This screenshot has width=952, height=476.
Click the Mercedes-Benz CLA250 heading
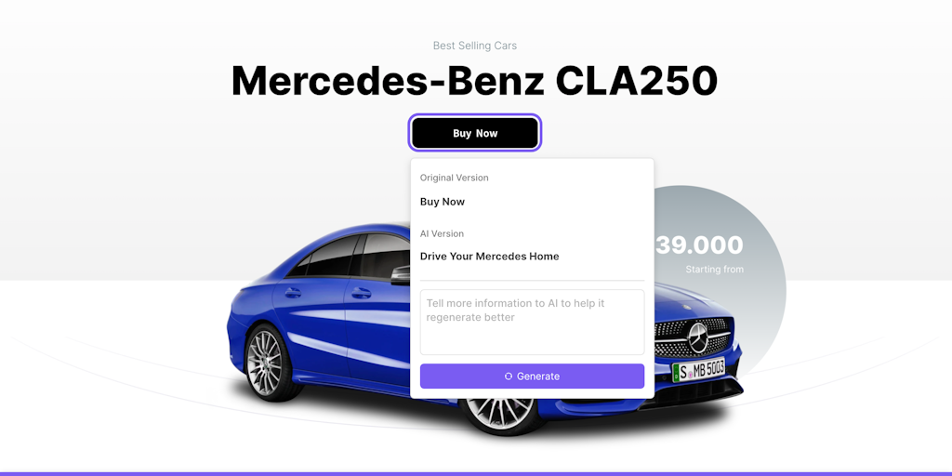[475, 80]
